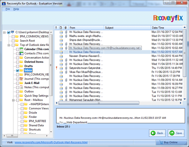Click the folder tree horizontal scrollbar thumb
The height and width of the screenshot is (147, 189).
tap(12, 136)
